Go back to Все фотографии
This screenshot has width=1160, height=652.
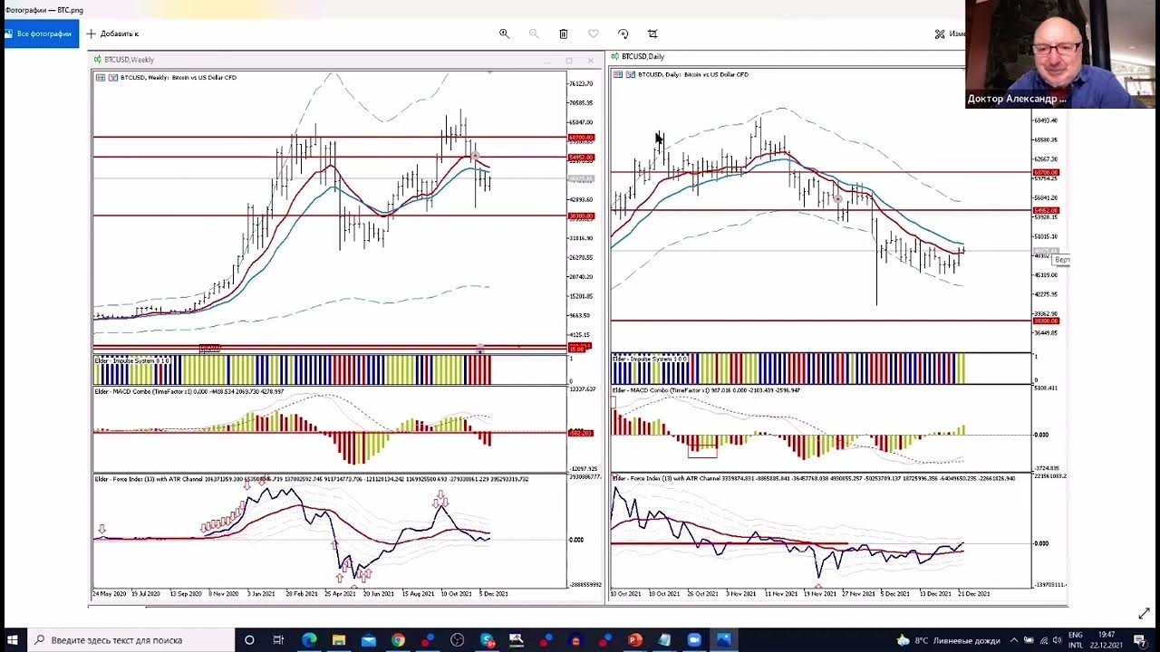[40, 34]
